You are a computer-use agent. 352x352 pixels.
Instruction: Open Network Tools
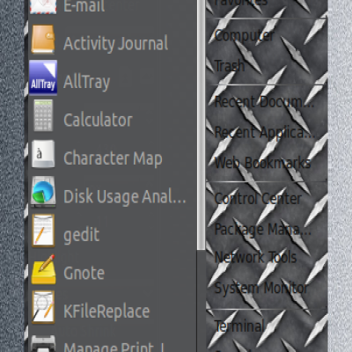(x=255, y=257)
